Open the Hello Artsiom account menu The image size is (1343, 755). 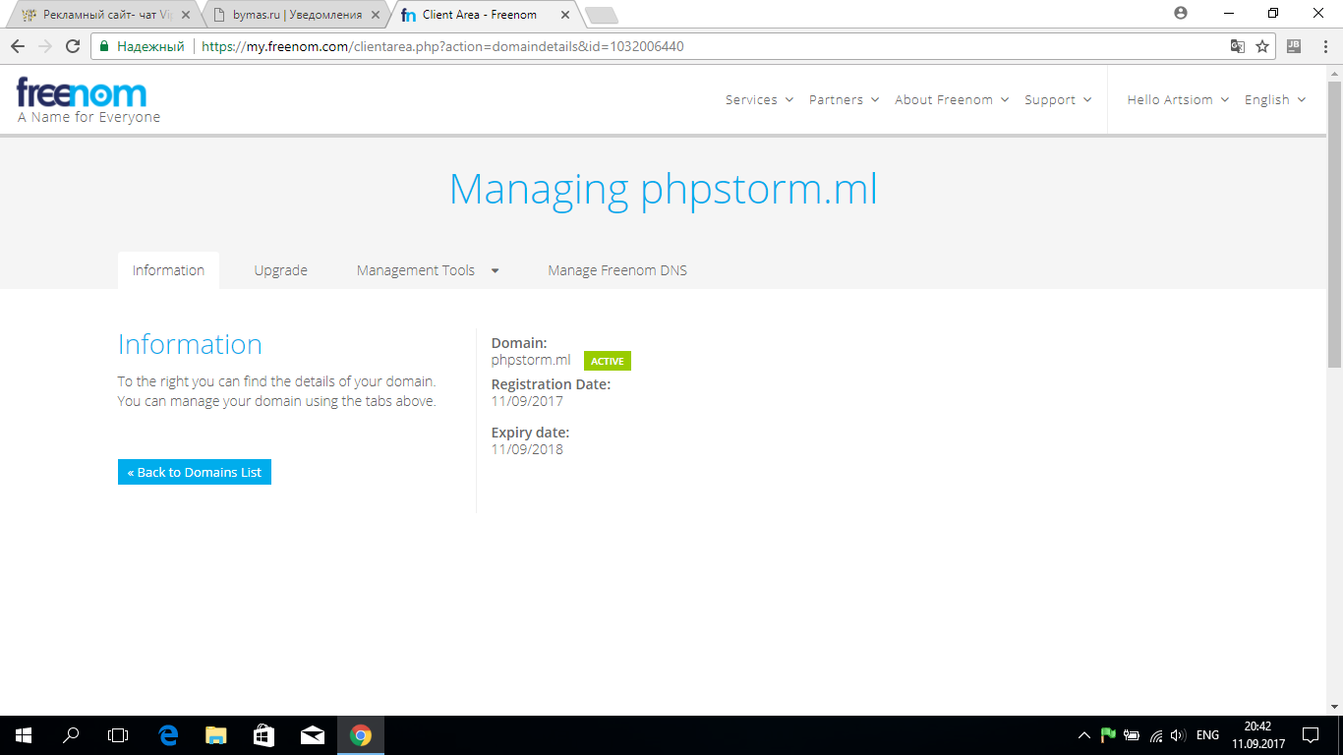click(x=1177, y=99)
